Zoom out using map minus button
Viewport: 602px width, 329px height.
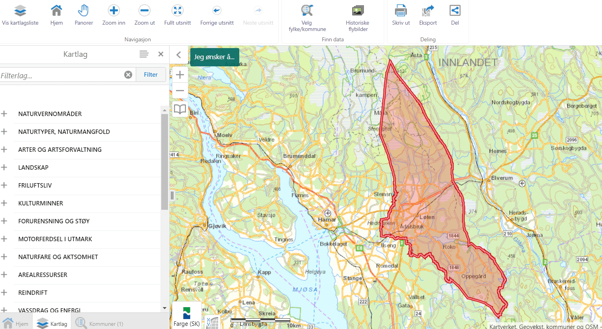coord(180,91)
